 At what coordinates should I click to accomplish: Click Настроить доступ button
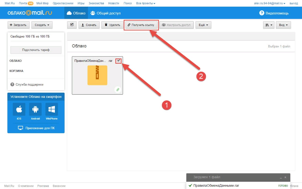tap(176, 25)
